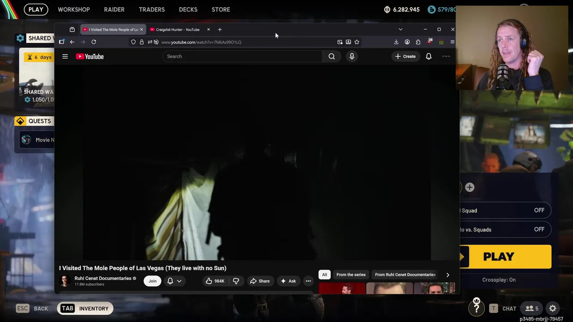The image size is (573, 322).
Task: Open game settings gear icon
Action: [553, 308]
